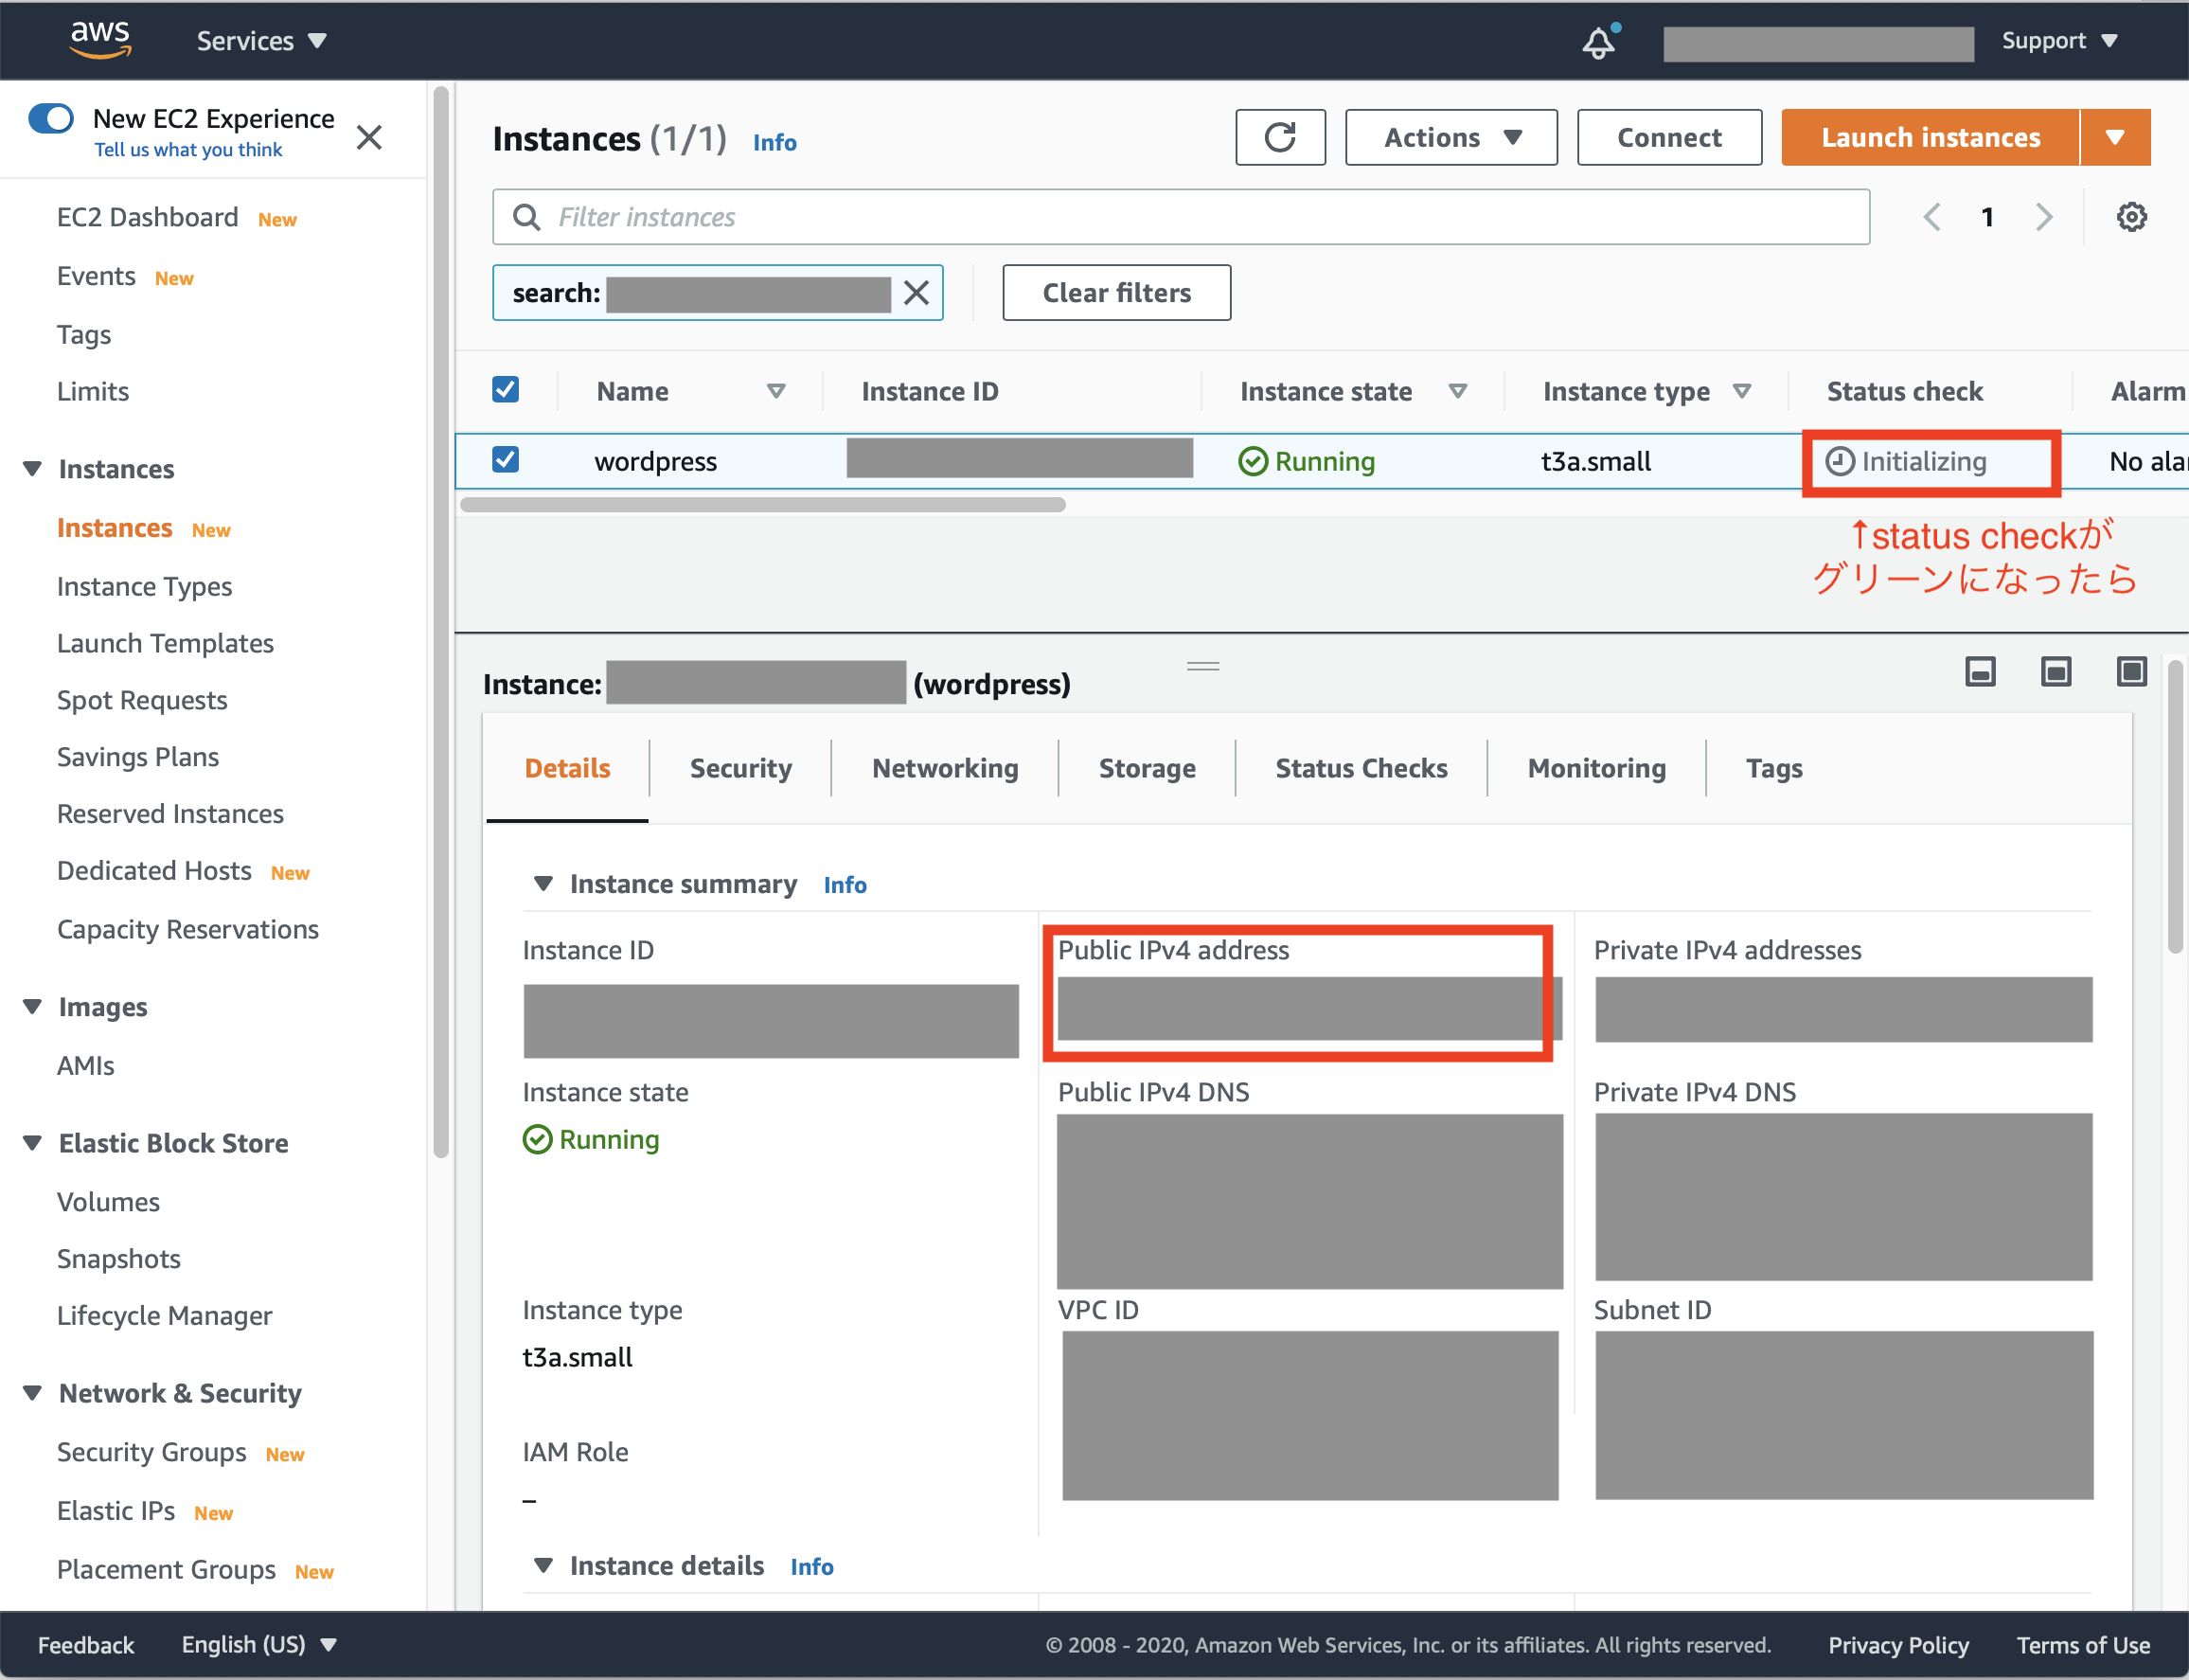This screenshot has width=2189, height=1680.
Task: Open the Actions dropdown
Action: click(1451, 137)
